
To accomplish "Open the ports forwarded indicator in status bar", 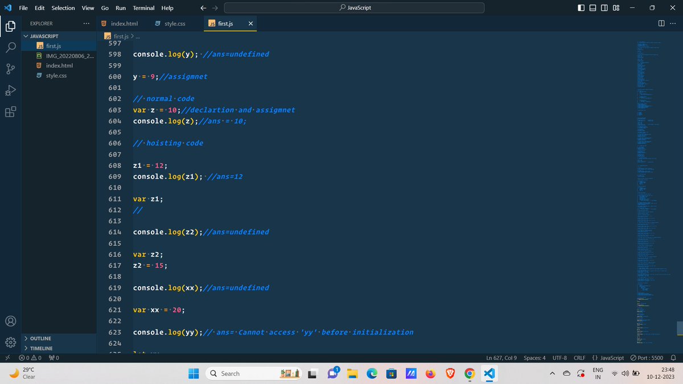I will click(54, 358).
